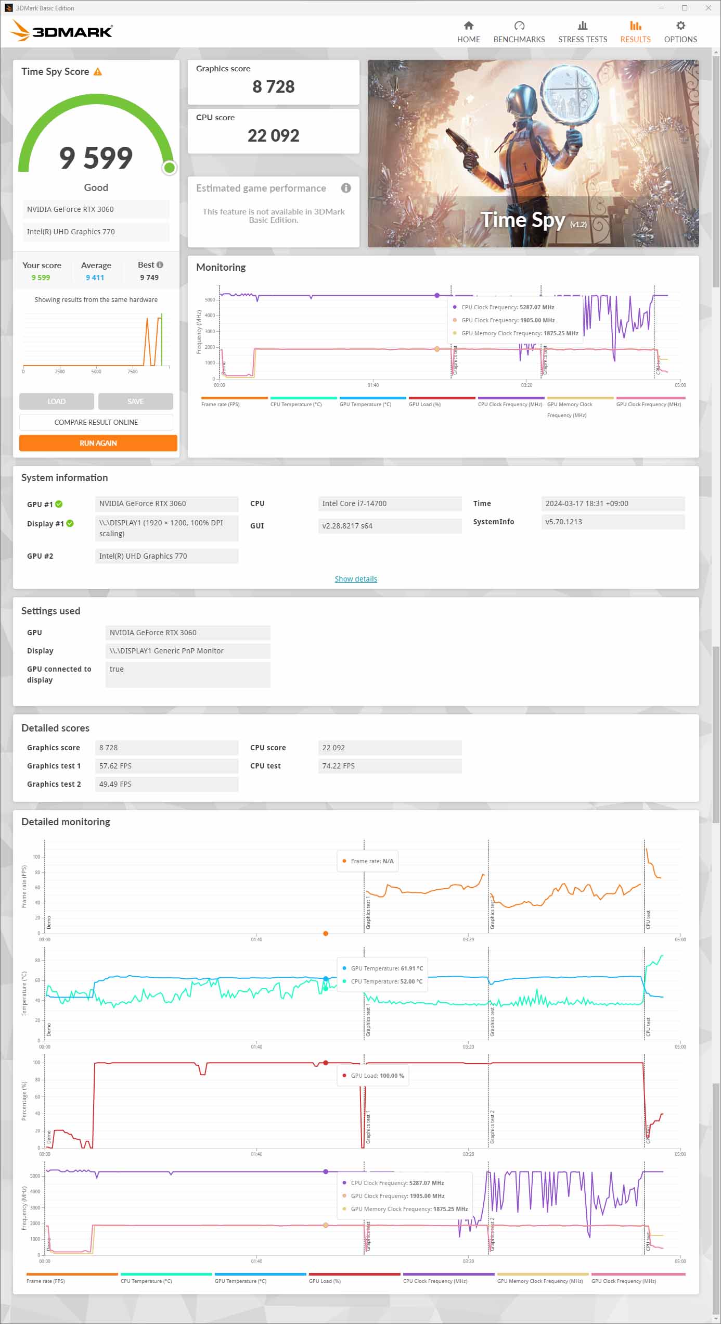Select Intel(R) UHD Graphics 770 under score gauge
Image resolution: width=721 pixels, height=1324 pixels.
coord(96,232)
